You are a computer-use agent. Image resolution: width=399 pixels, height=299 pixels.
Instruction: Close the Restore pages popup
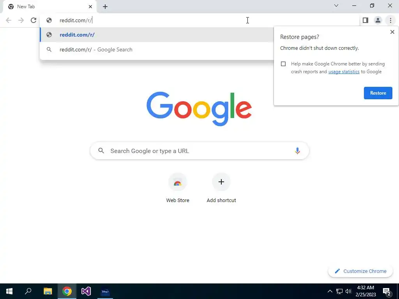392,32
